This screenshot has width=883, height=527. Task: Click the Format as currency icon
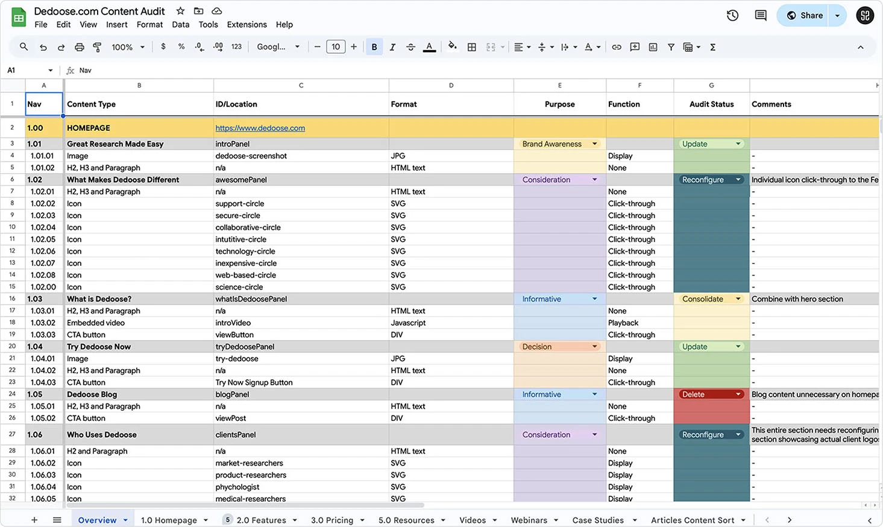pyautogui.click(x=163, y=46)
